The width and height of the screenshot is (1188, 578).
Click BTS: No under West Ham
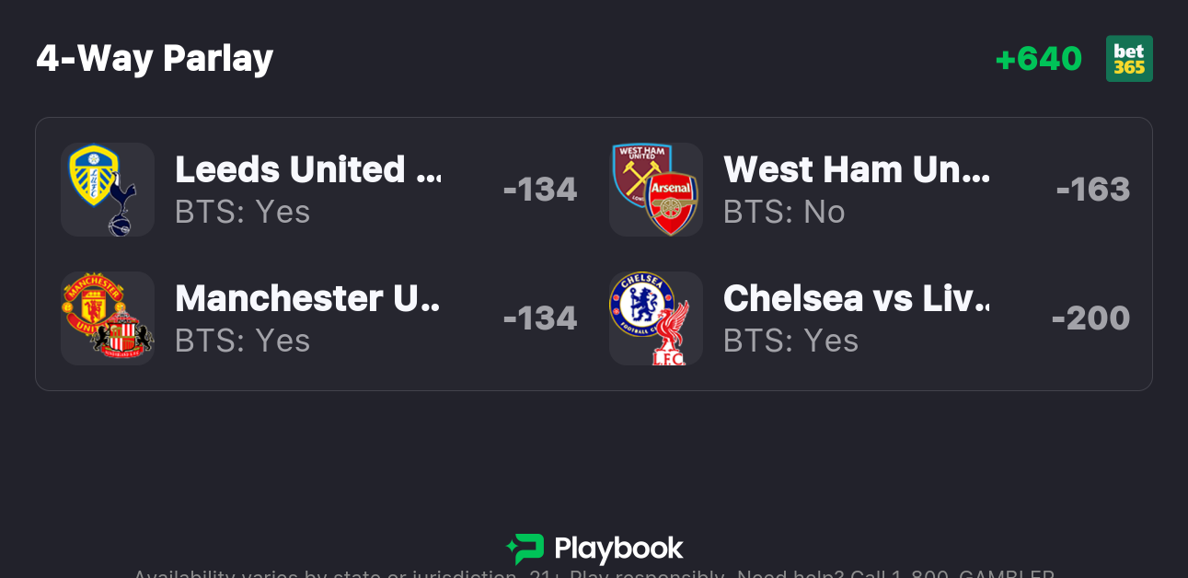click(784, 213)
